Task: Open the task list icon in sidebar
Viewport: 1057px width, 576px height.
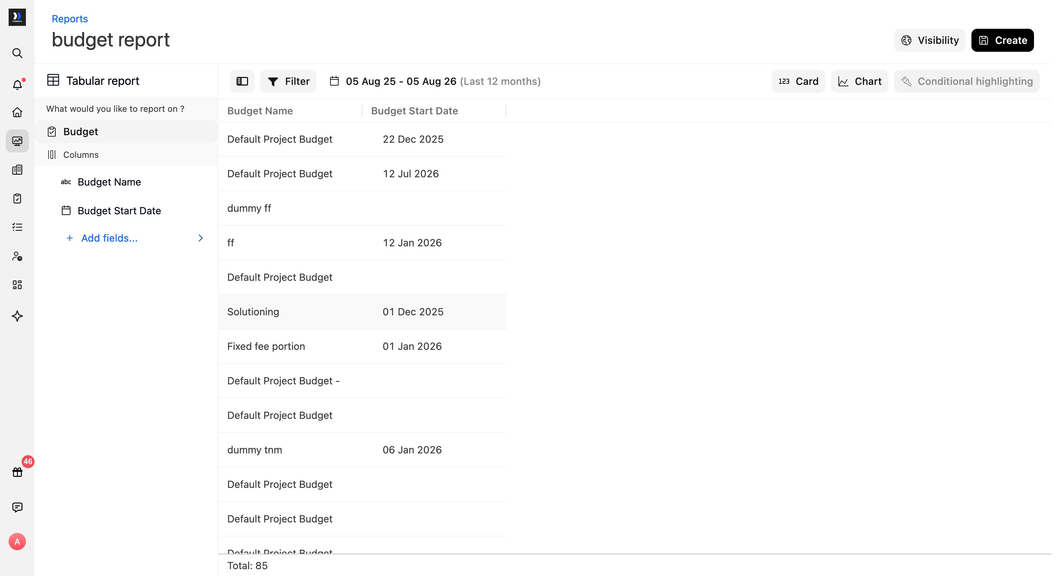Action: [17, 227]
